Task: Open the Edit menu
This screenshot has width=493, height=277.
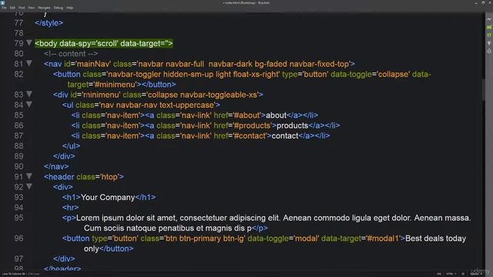Action: (12, 8)
